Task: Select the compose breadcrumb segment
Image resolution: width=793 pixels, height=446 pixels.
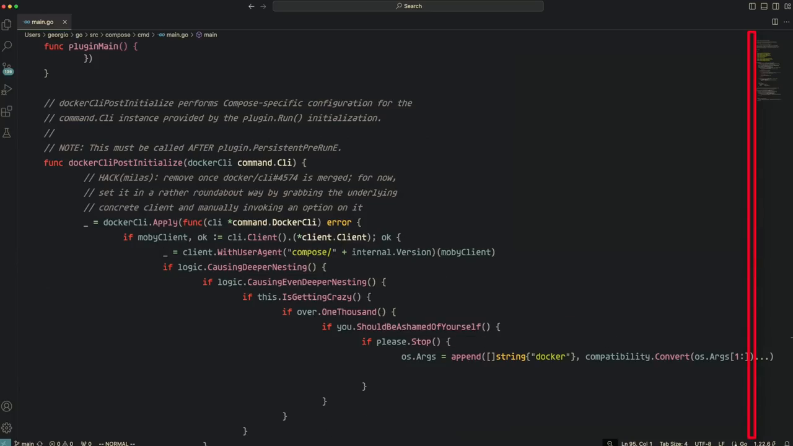Action: (118, 35)
